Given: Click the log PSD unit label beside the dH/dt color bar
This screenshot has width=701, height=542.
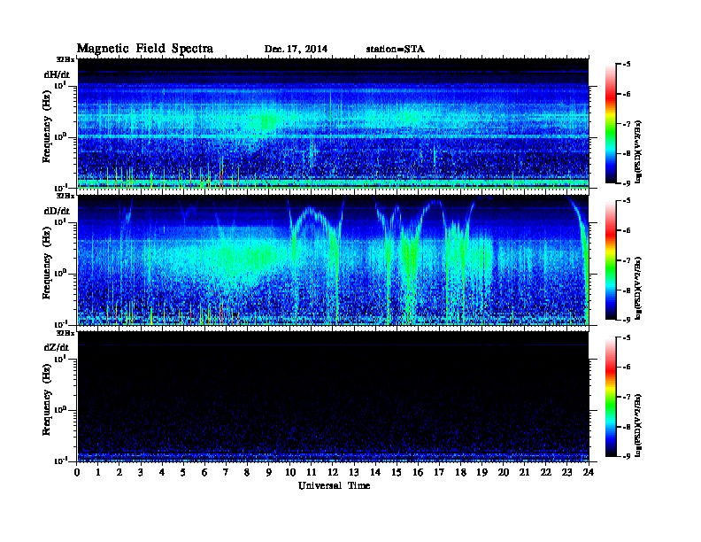Looking at the screenshot, I should pos(638,151).
